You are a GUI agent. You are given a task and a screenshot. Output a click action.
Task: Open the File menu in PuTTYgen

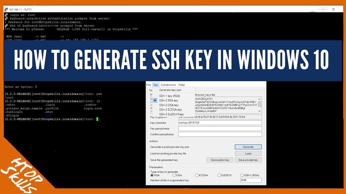pyautogui.click(x=149, y=85)
